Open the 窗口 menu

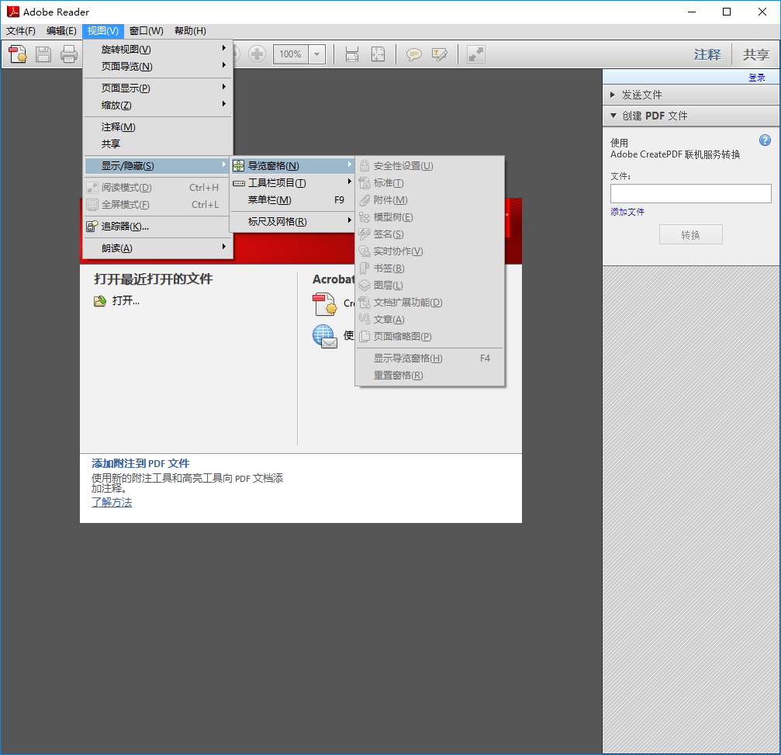point(147,31)
